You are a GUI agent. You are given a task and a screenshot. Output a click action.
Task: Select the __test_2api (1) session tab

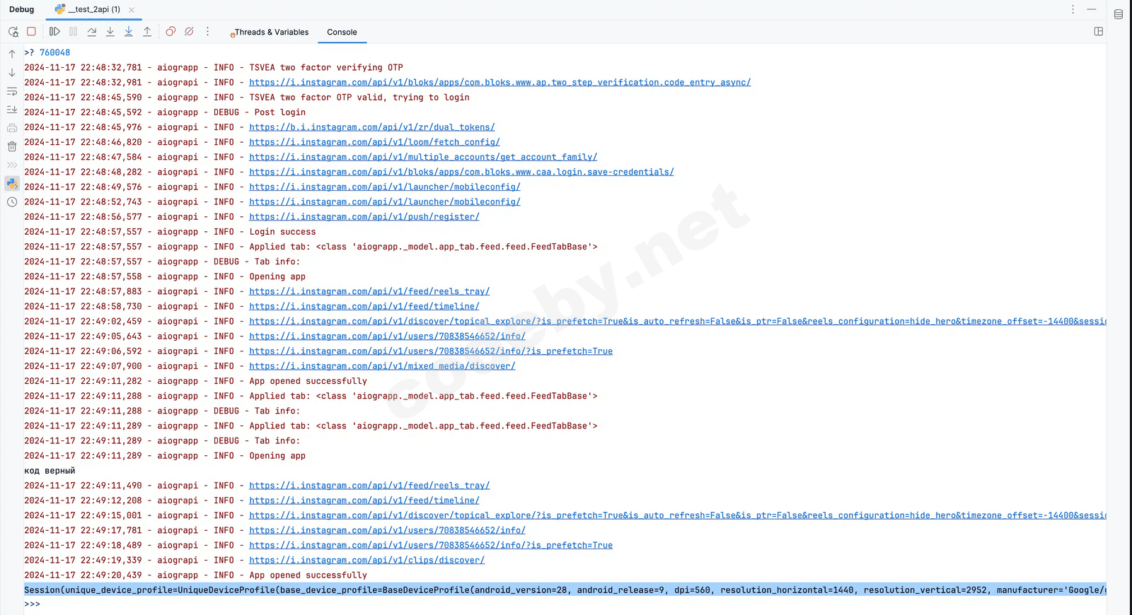tap(94, 9)
